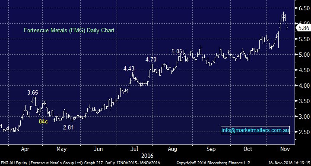Click the 5.00 price axis label
Viewport: 311px width, 166px height.
[x=305, y=55]
